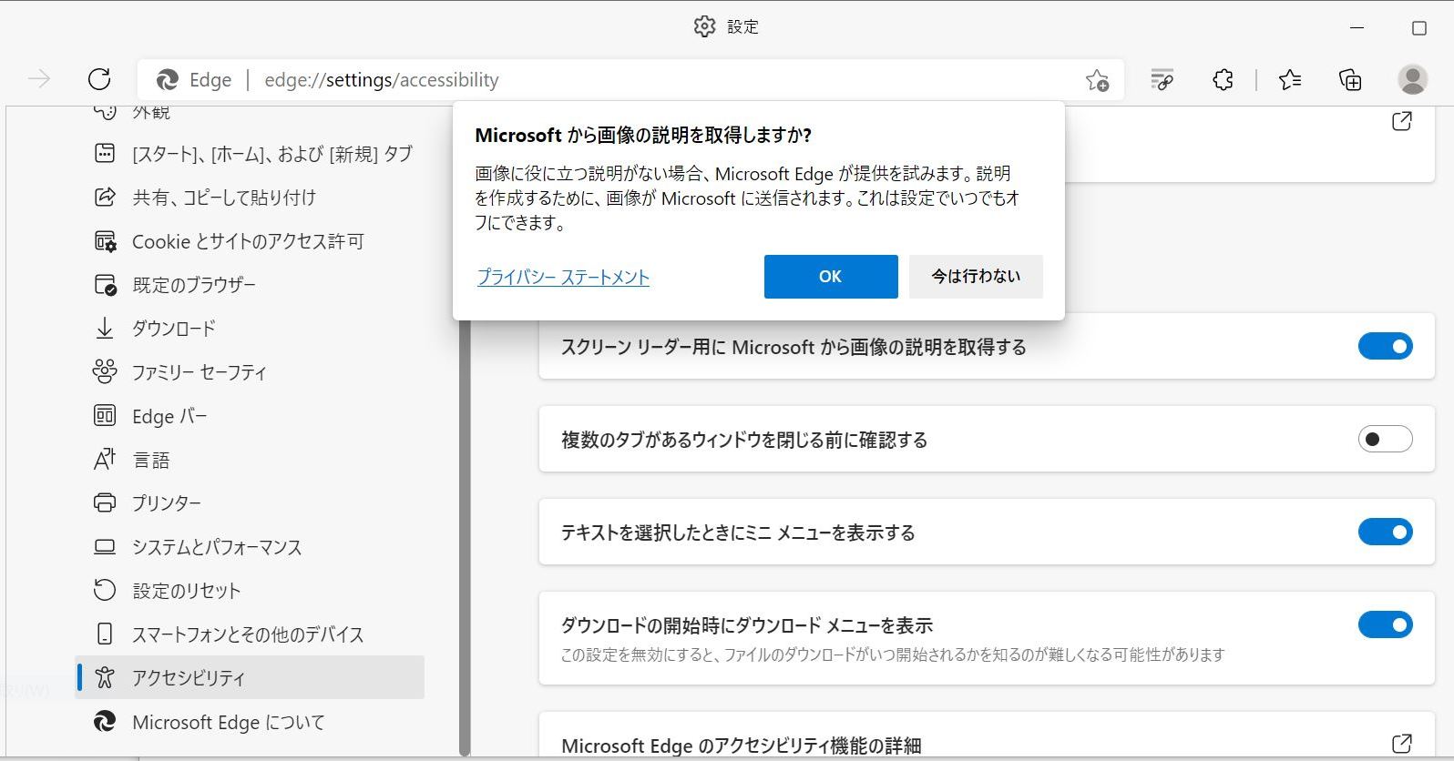The width and height of the screenshot is (1454, 761).
Task: Click the page refresh icon
Action: (x=99, y=80)
